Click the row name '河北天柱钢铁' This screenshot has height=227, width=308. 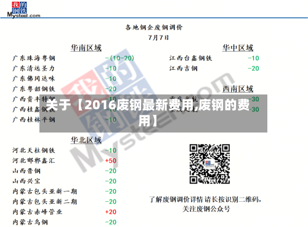(x=34, y=150)
